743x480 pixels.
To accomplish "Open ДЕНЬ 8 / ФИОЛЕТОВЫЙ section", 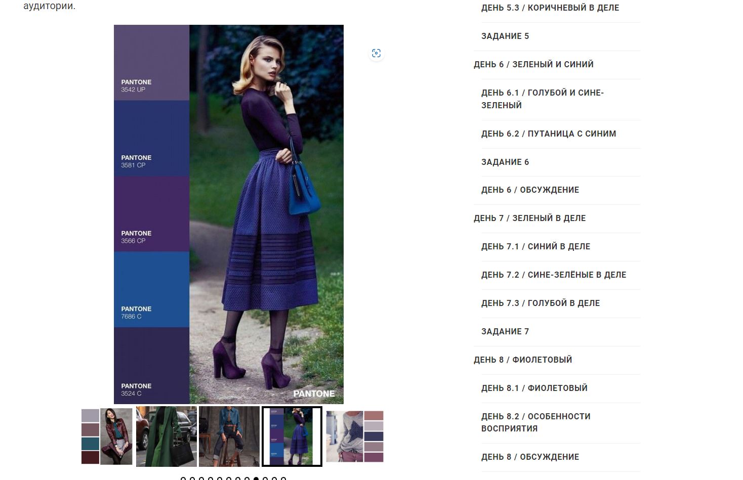I will 523,360.
